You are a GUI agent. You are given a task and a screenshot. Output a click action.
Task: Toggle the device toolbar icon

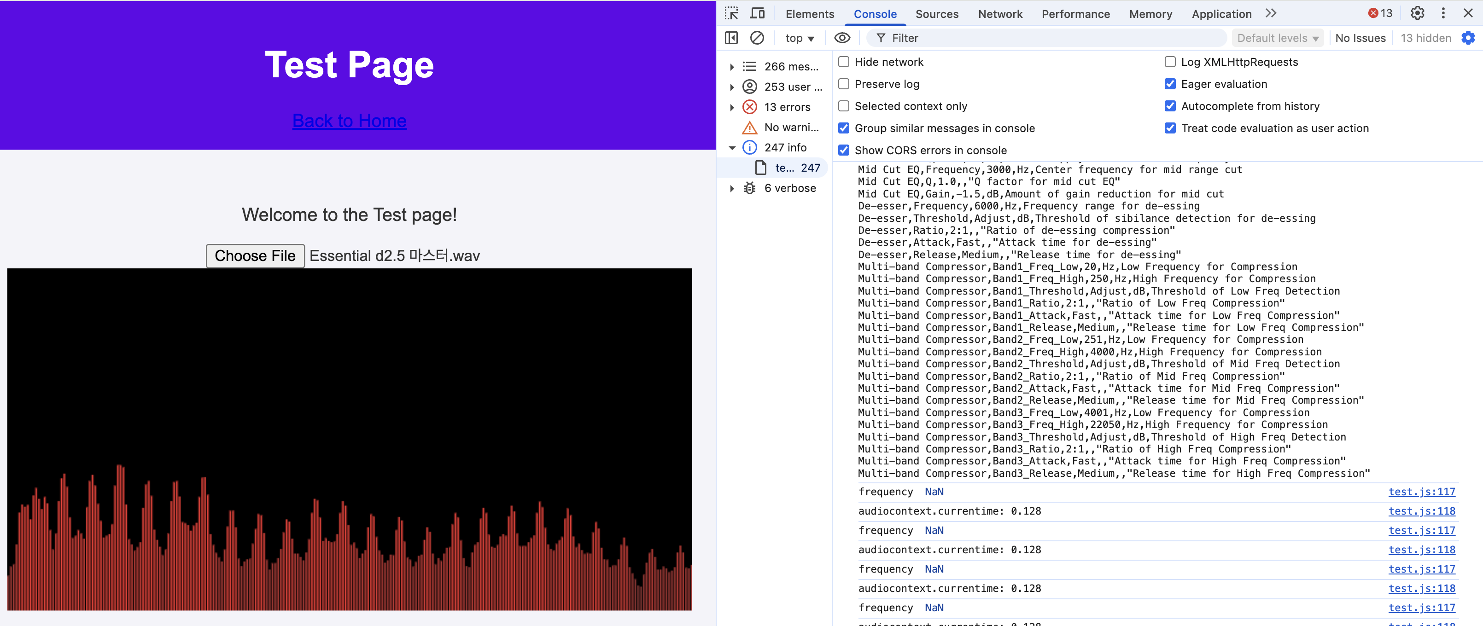(x=757, y=13)
